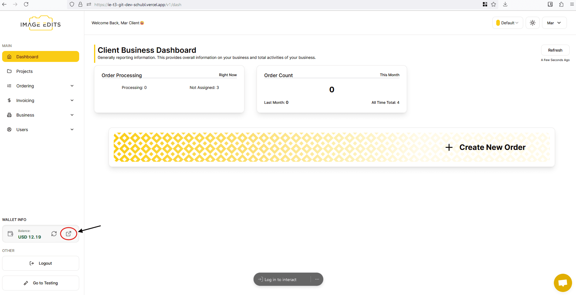Reload page in browser toolbar
The image size is (576, 295).
tap(26, 5)
